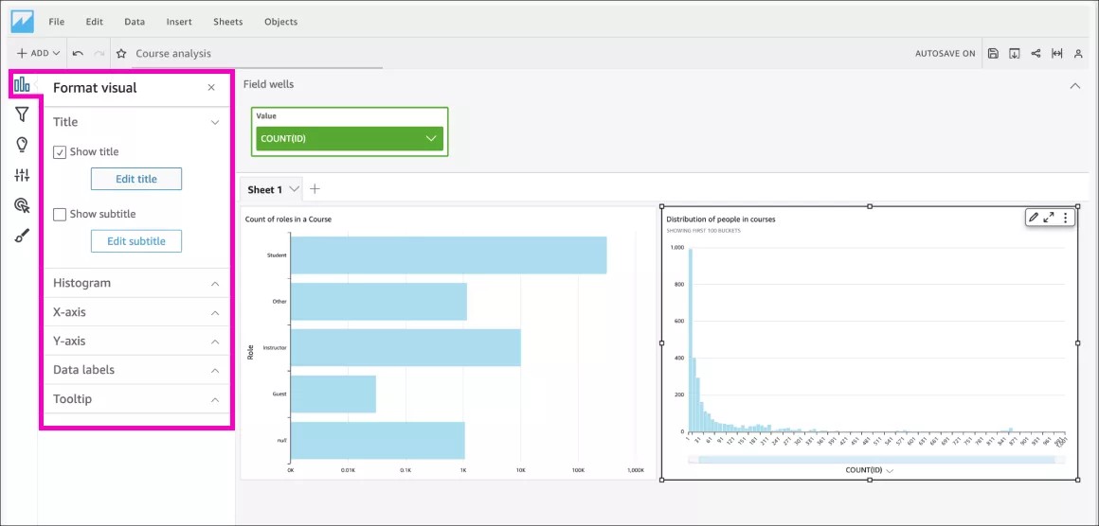Select the Sheet 1 tab
Image resolution: width=1099 pixels, height=526 pixels.
(264, 189)
